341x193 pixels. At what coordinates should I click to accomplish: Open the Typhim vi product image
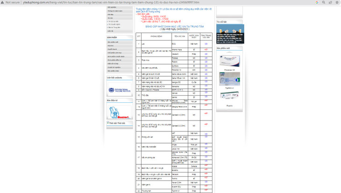tap(229, 79)
